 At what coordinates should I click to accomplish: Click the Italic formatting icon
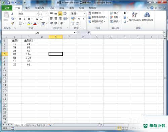[25, 19]
